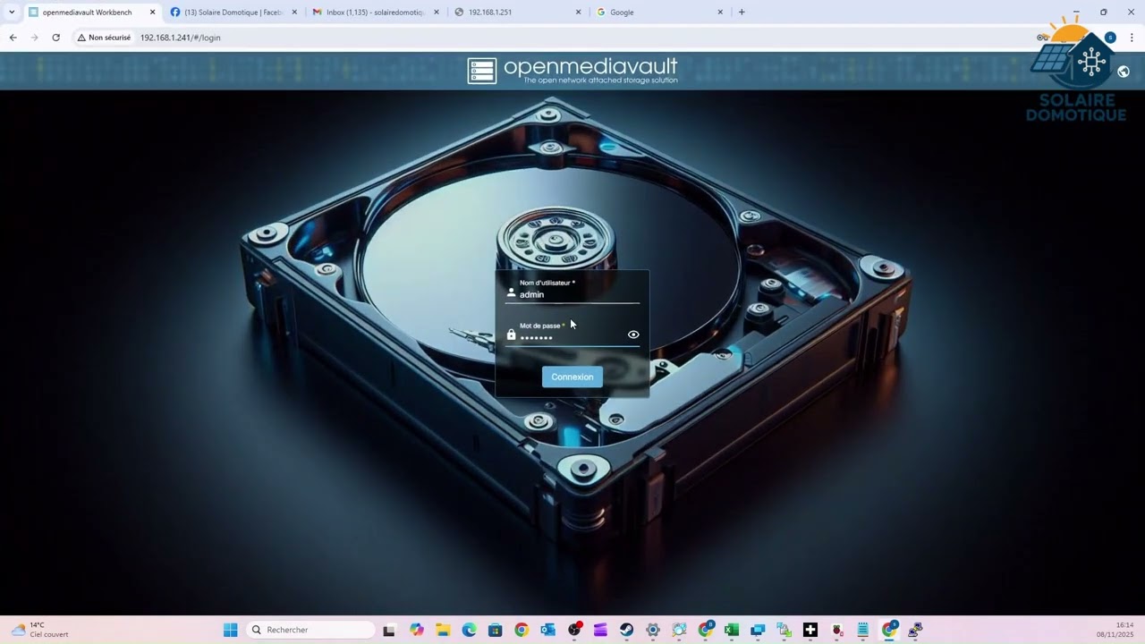Open the Chrome profile avatar

1110,38
